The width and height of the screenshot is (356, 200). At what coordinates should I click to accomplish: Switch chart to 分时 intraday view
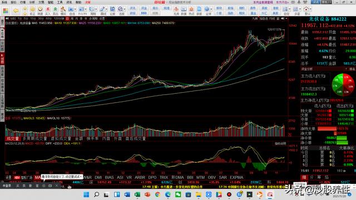click(x=13, y=18)
